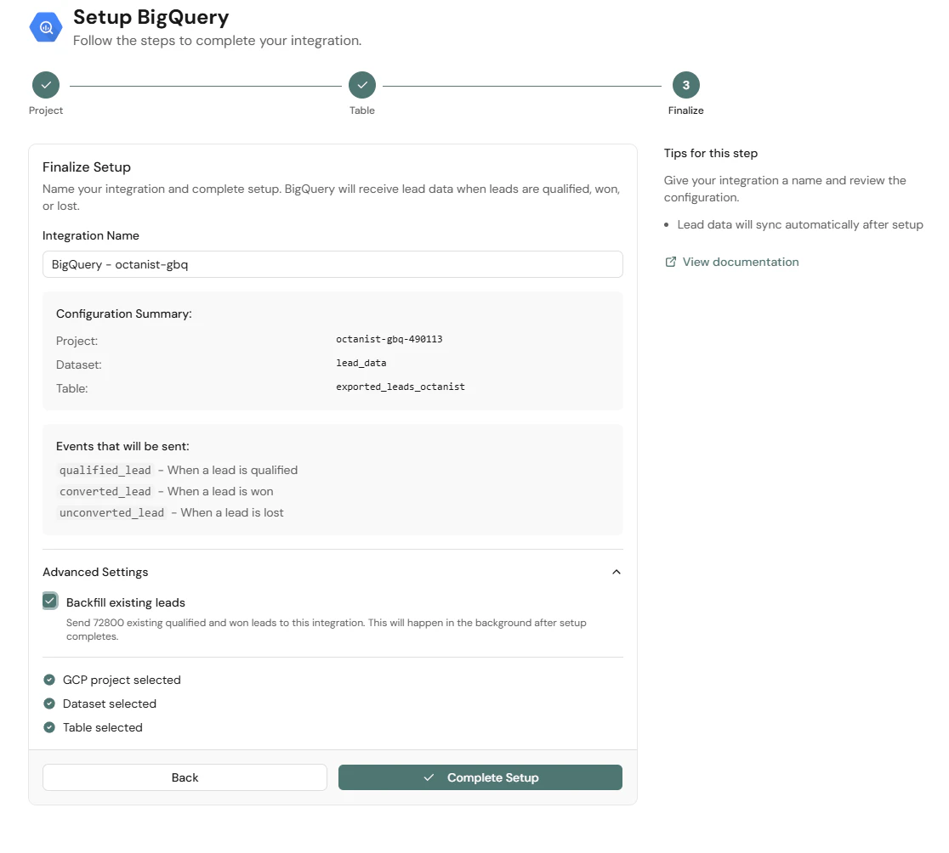Screen dimensions: 949x853
Task: Select the project value octanist-gbq-490113
Action: (389, 339)
